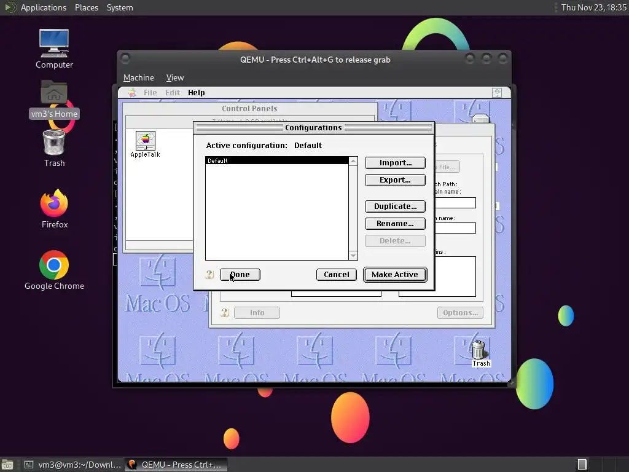Open the QEMU View menu
Viewport: 629px width, 472px height.
tap(175, 77)
